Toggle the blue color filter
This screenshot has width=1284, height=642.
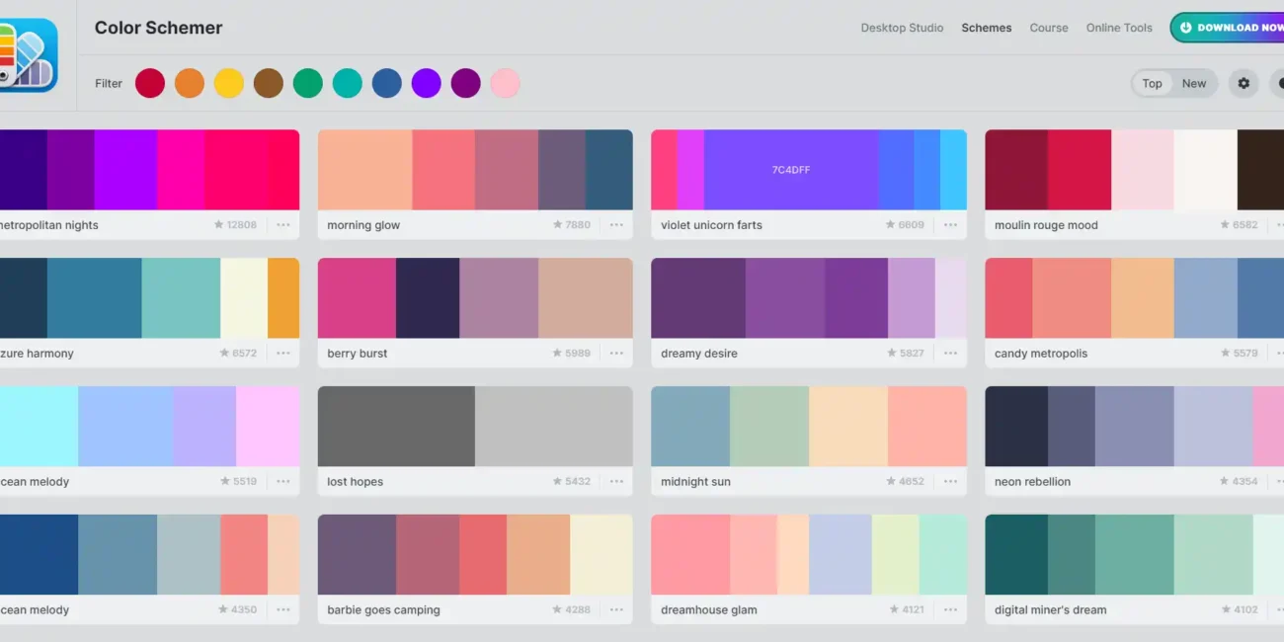387,83
